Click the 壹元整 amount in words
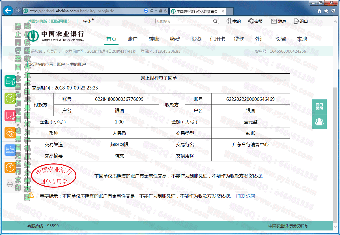The image size is (340, 235). click(250, 122)
